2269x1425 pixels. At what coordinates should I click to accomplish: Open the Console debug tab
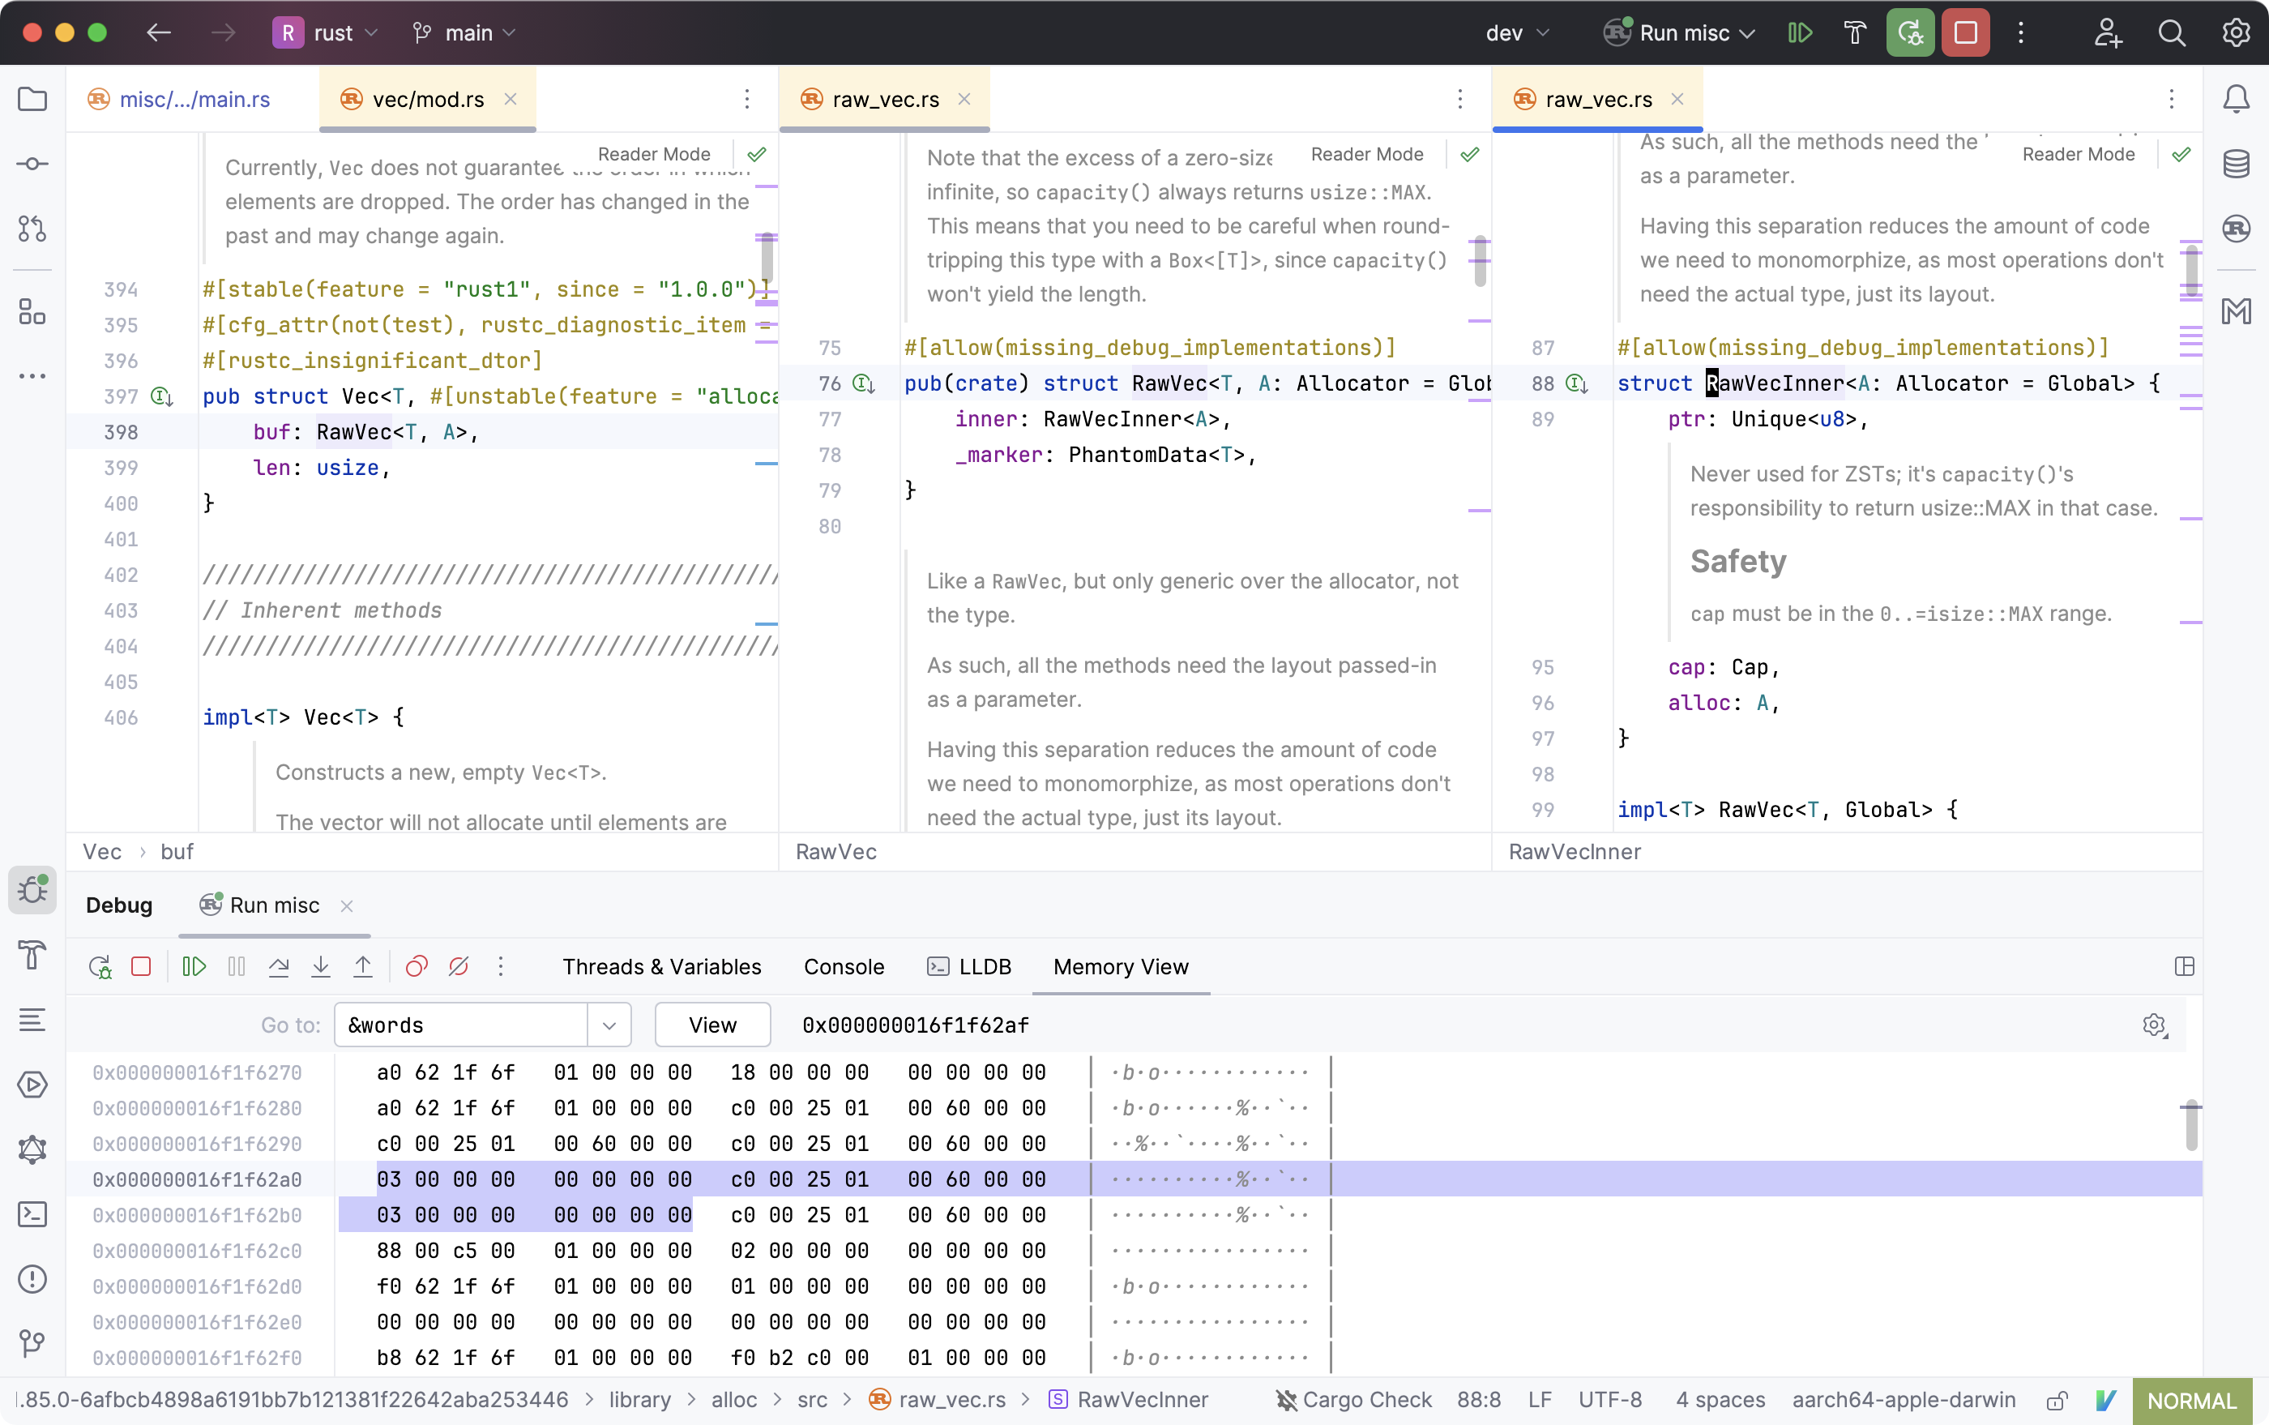coord(844,967)
